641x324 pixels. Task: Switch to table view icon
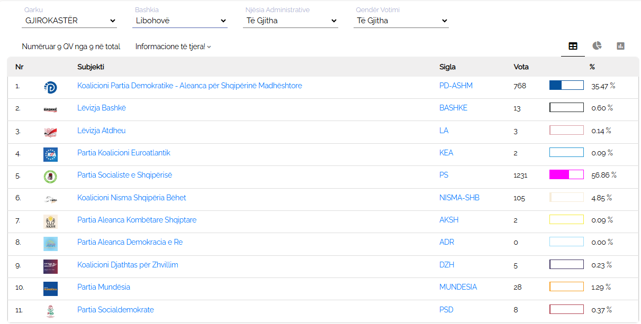click(573, 46)
